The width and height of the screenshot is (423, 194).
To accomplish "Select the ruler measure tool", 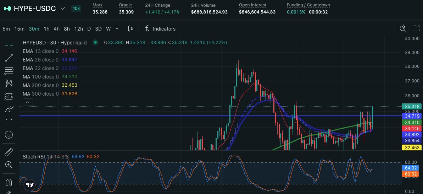I will 9,152.
